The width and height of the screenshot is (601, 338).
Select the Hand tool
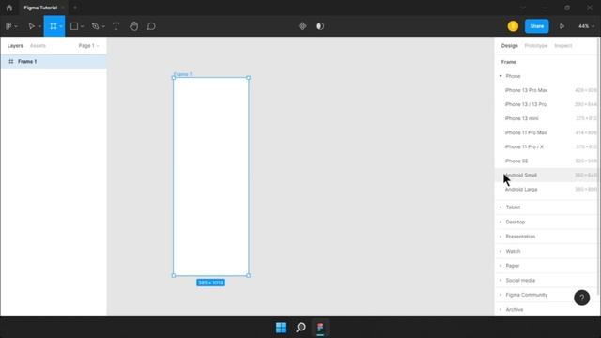point(133,26)
